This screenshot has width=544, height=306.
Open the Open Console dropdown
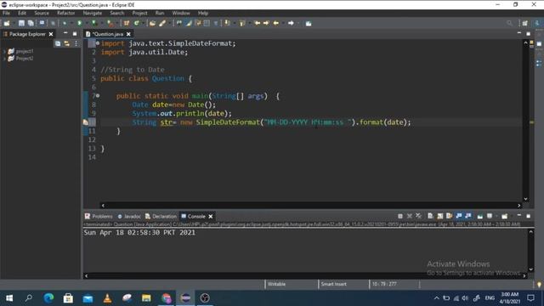[x=505, y=216]
